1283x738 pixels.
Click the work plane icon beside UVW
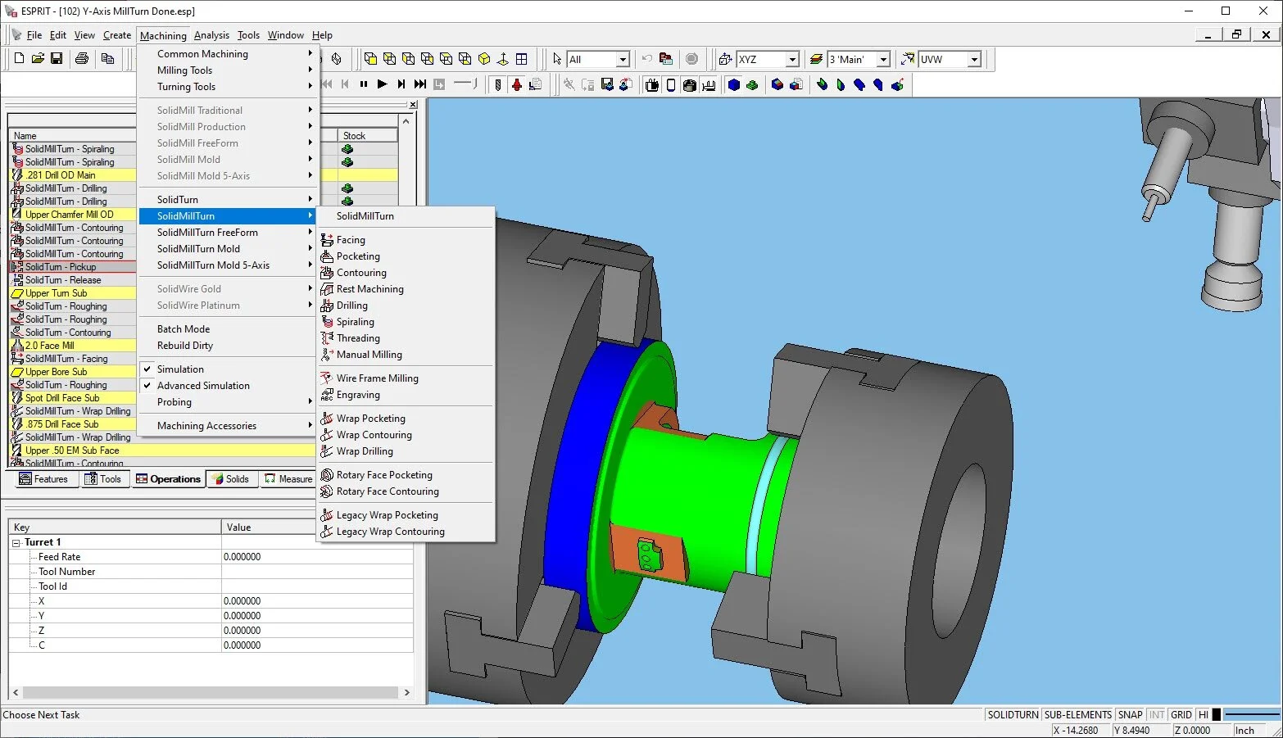[x=908, y=59]
